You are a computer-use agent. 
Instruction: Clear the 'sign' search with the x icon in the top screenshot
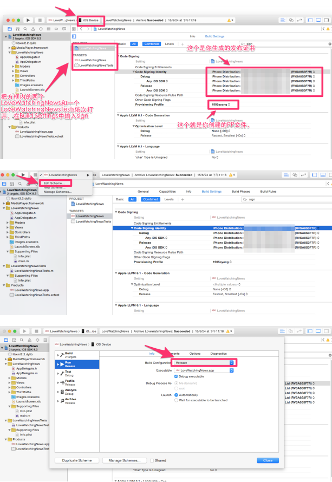click(330, 44)
